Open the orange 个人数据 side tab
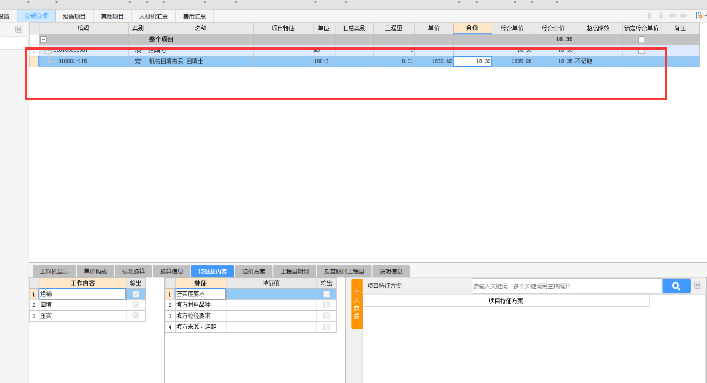 pyautogui.click(x=357, y=304)
